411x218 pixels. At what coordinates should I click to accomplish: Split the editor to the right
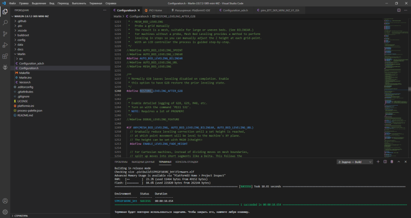pyautogui.click(x=399, y=10)
